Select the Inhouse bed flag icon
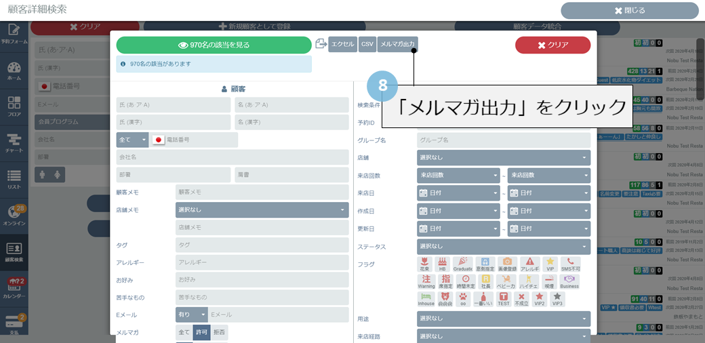This screenshot has height=343, width=705. point(426,299)
